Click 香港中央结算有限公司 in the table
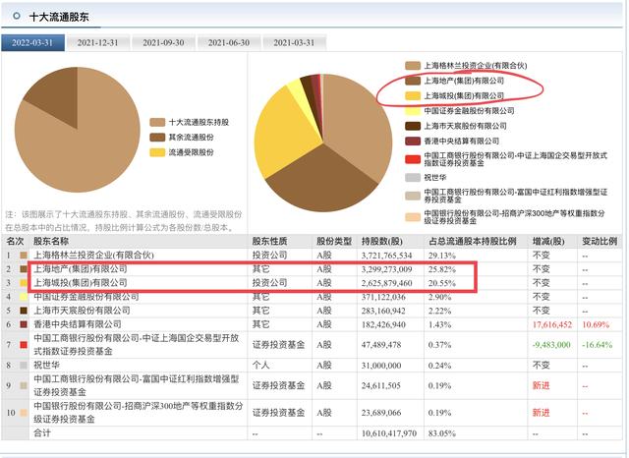Image resolution: width=629 pixels, height=458 pixels. pyautogui.click(x=78, y=324)
